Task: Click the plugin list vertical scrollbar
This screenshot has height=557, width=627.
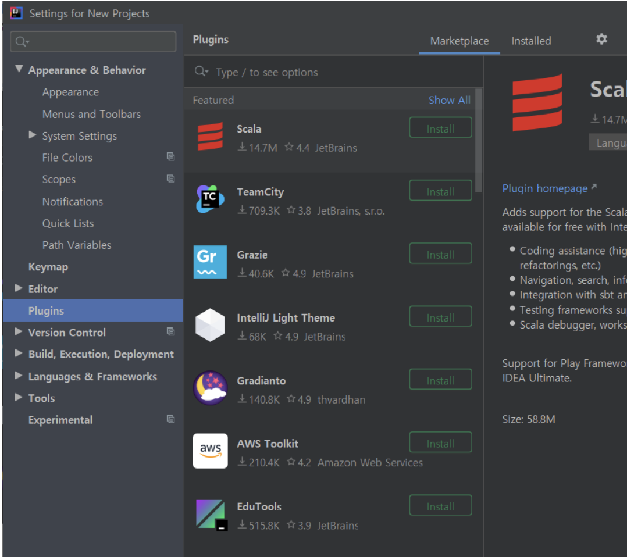Action: 478,140
